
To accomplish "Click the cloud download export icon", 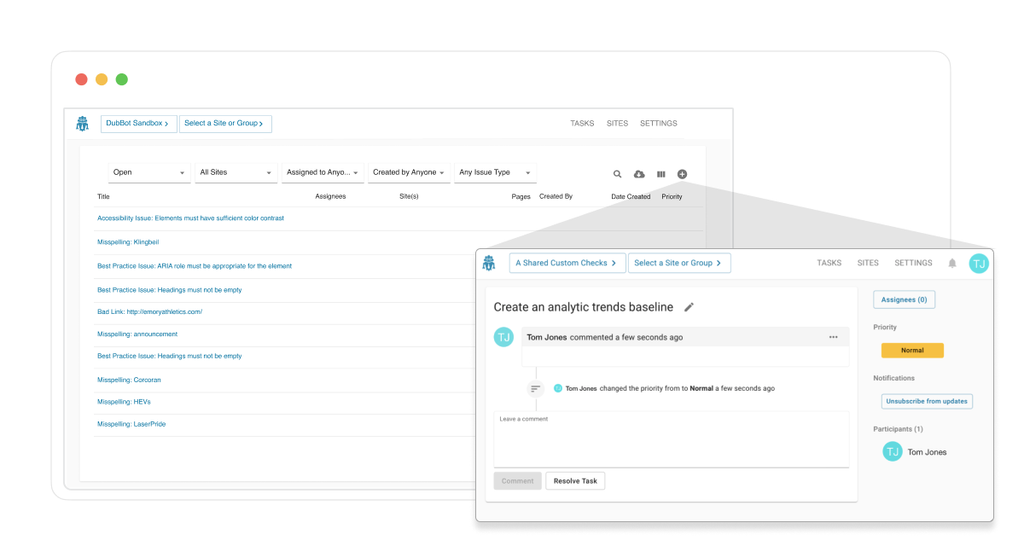I will 639,174.
